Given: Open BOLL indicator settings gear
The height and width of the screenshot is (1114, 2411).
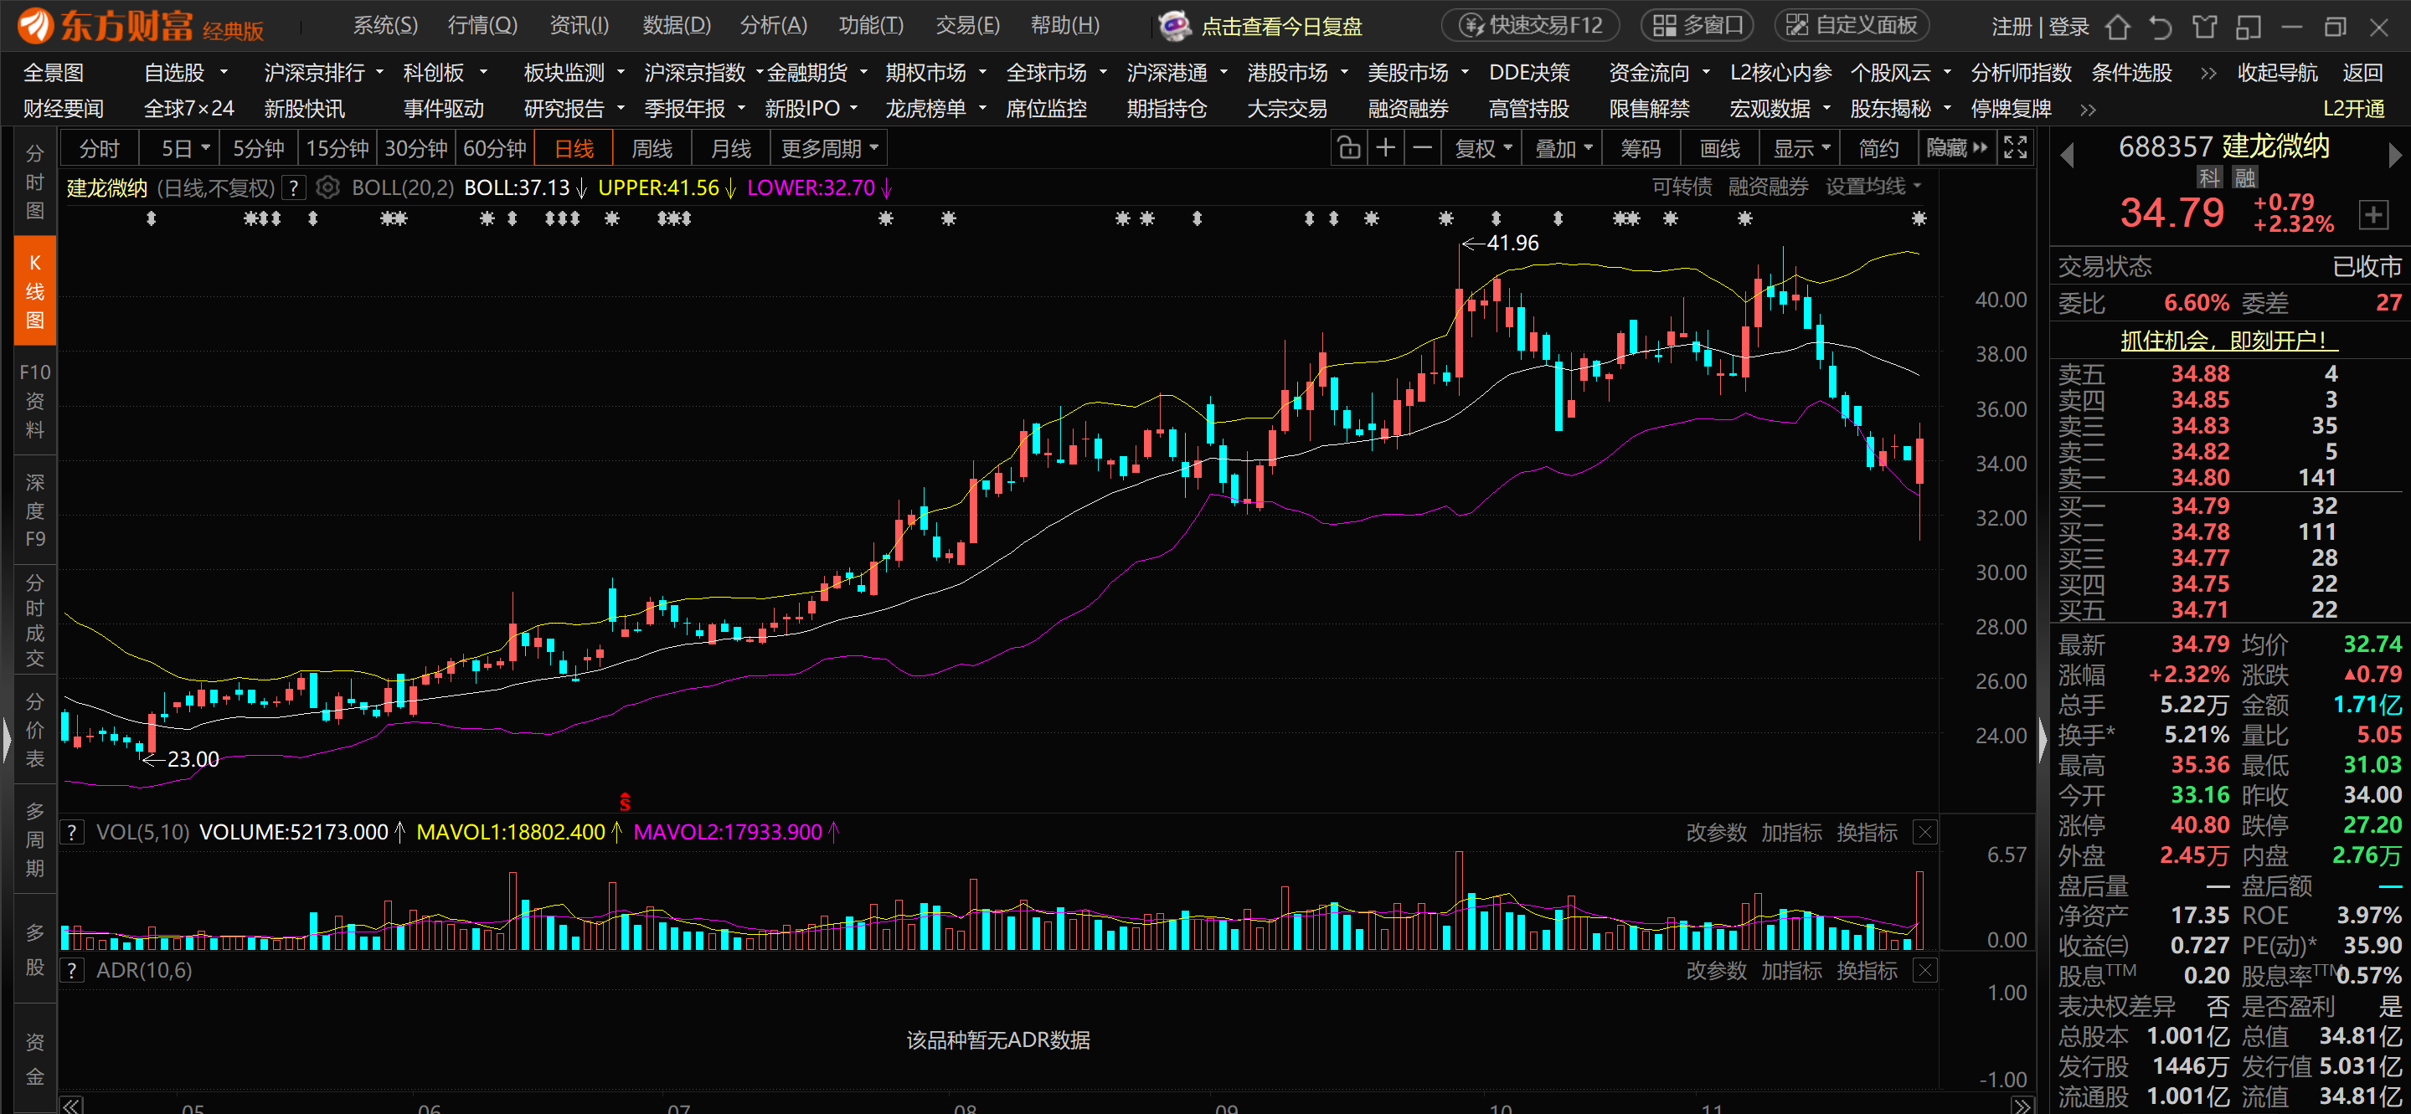Looking at the screenshot, I should (327, 188).
